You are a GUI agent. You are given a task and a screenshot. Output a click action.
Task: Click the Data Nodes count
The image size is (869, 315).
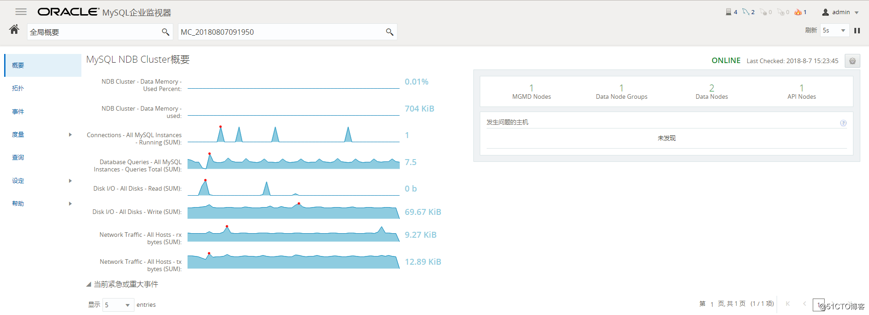pyautogui.click(x=712, y=88)
